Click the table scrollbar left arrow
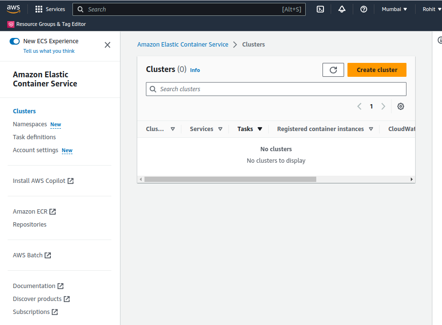The height and width of the screenshot is (325, 442). click(141, 179)
